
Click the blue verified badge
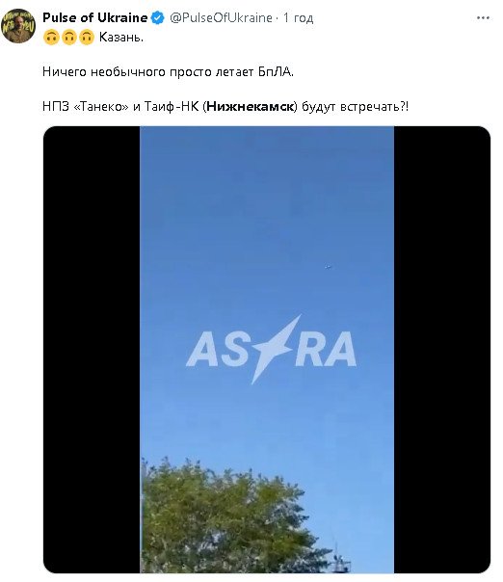click(x=158, y=17)
